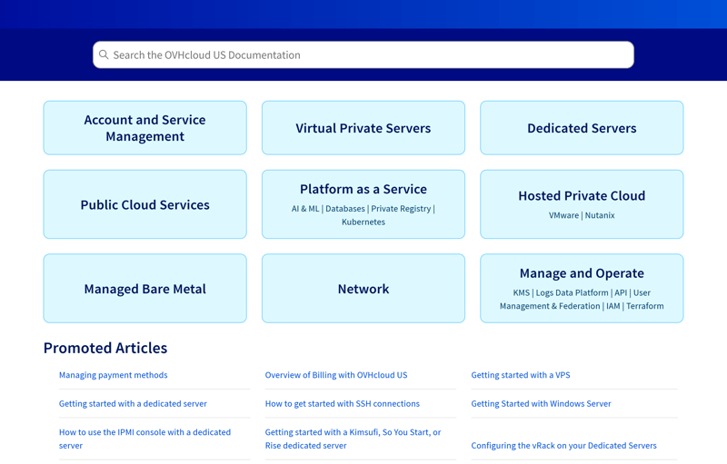Open the Network category card

363,289
